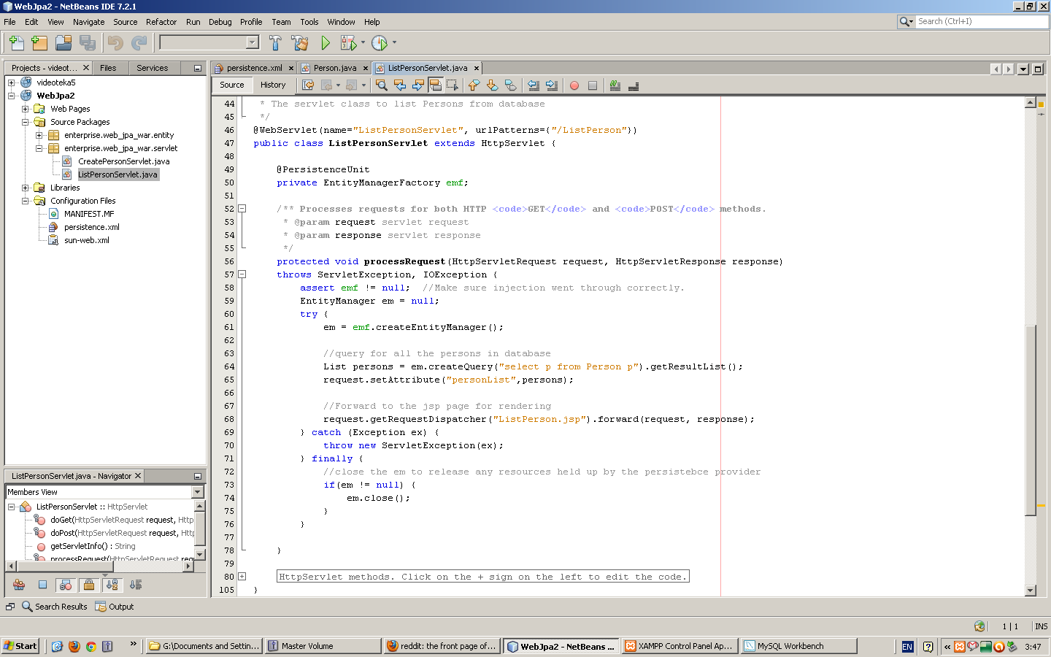Toggle Highlight Search editor button

click(436, 85)
